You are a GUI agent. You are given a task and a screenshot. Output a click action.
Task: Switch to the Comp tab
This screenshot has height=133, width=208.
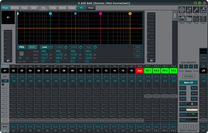pos(53,8)
